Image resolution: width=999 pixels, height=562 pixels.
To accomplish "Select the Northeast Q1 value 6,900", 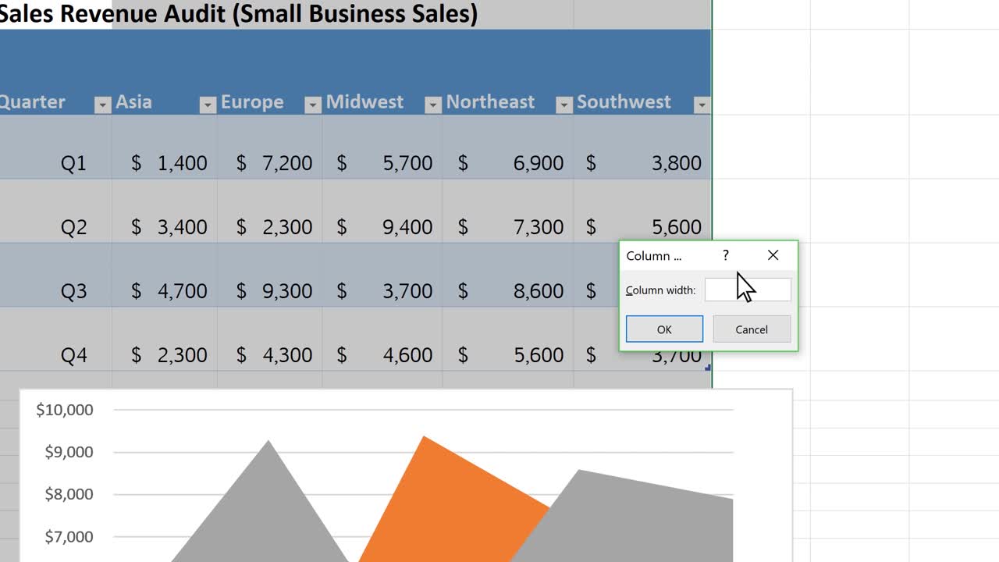I will pos(508,148).
